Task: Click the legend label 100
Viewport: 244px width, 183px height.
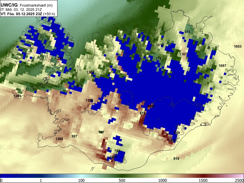Action: click(x=82, y=180)
